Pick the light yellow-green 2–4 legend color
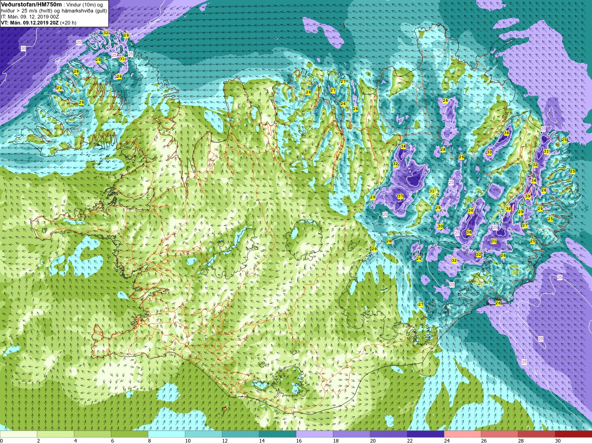Screen dimensions: 592x444 (55, 434)
